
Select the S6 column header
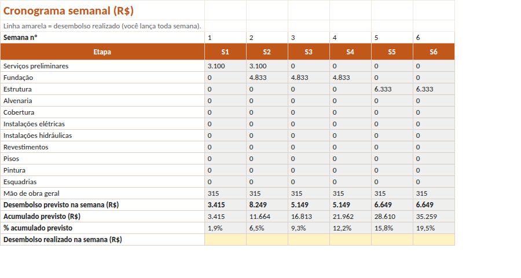(434, 52)
